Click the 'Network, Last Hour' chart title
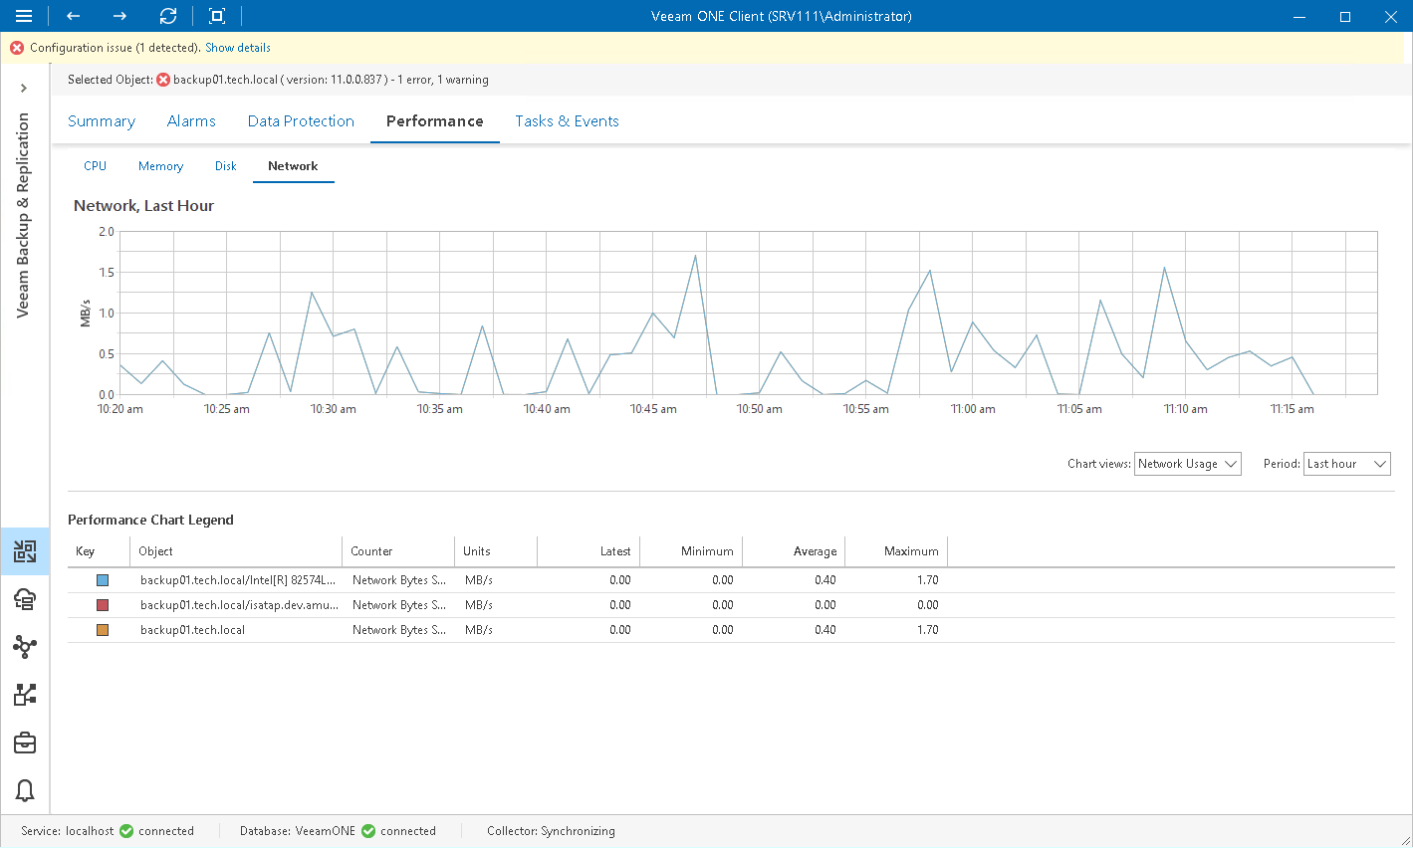1413x848 pixels. [x=143, y=206]
